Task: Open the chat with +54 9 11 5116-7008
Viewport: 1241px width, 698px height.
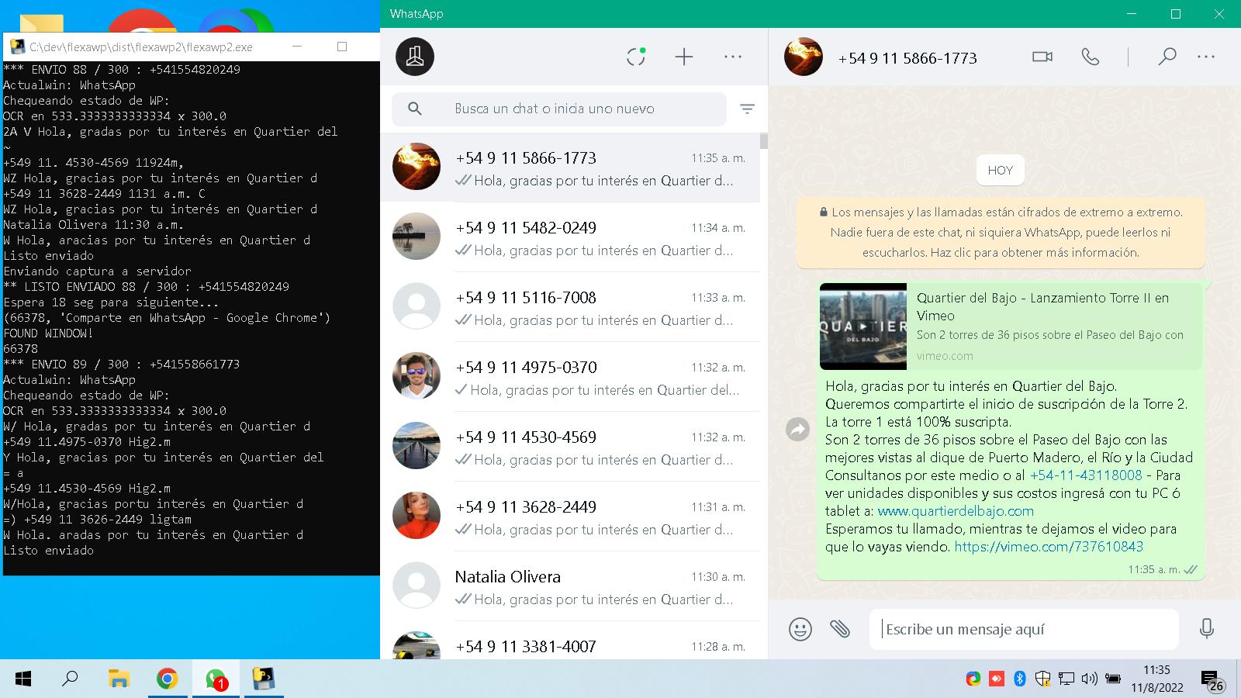Action: (570, 307)
